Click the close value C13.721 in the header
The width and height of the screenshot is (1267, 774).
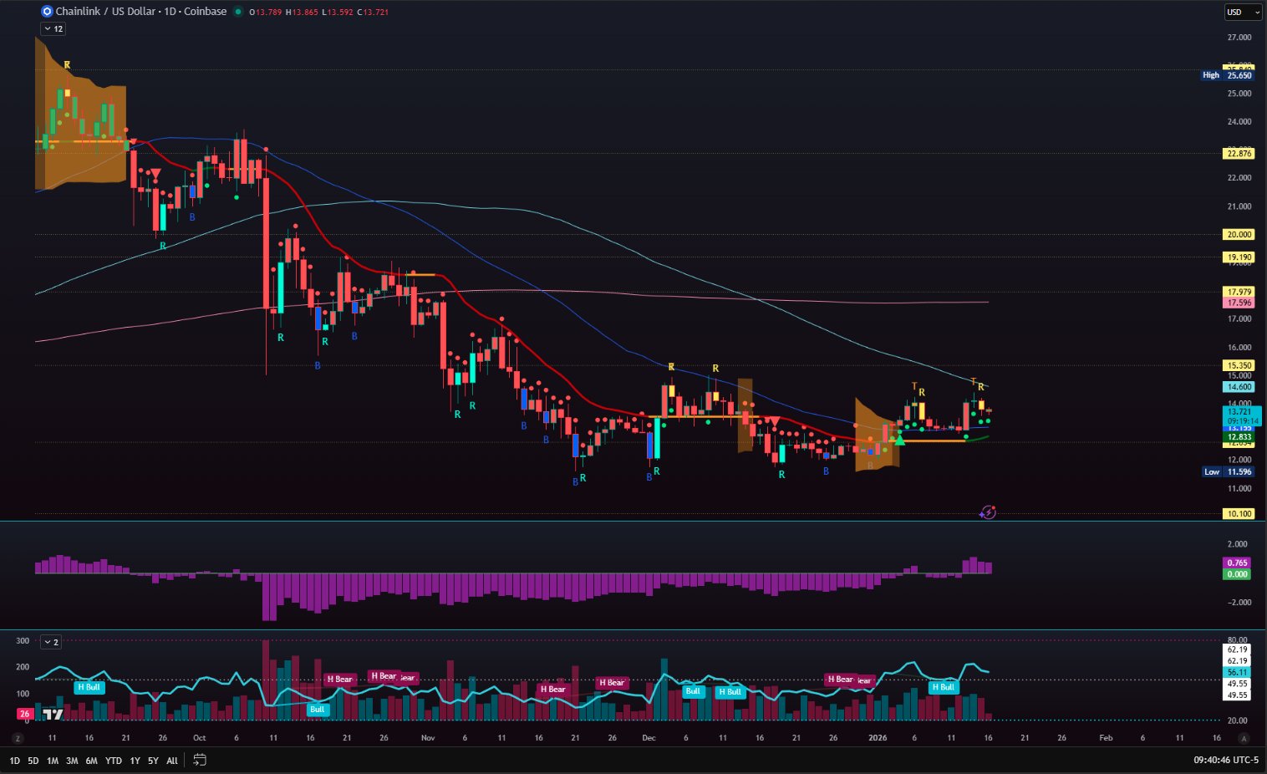point(373,12)
